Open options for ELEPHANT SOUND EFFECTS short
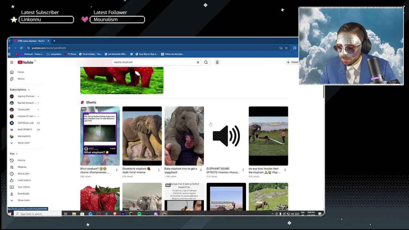 click(243, 170)
